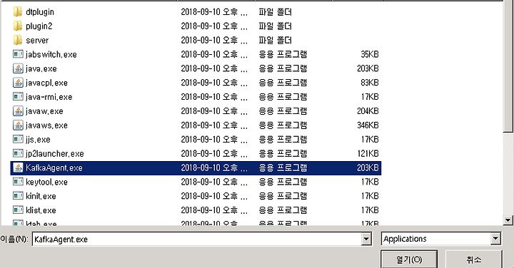Click the jjs.exe file icon

[x=18, y=140]
